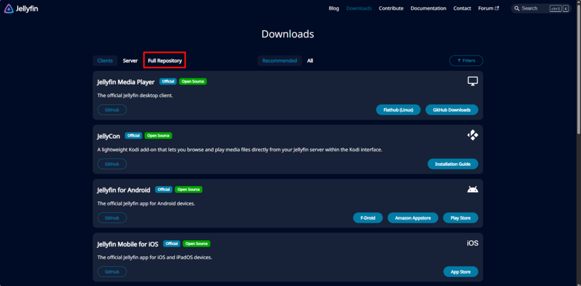Viewport: 581px width, 286px height.
Task: Click the Jellyfin logo in header
Action: coord(22,8)
